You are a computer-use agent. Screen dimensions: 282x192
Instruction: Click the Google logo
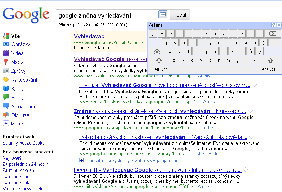pyautogui.click(x=26, y=15)
